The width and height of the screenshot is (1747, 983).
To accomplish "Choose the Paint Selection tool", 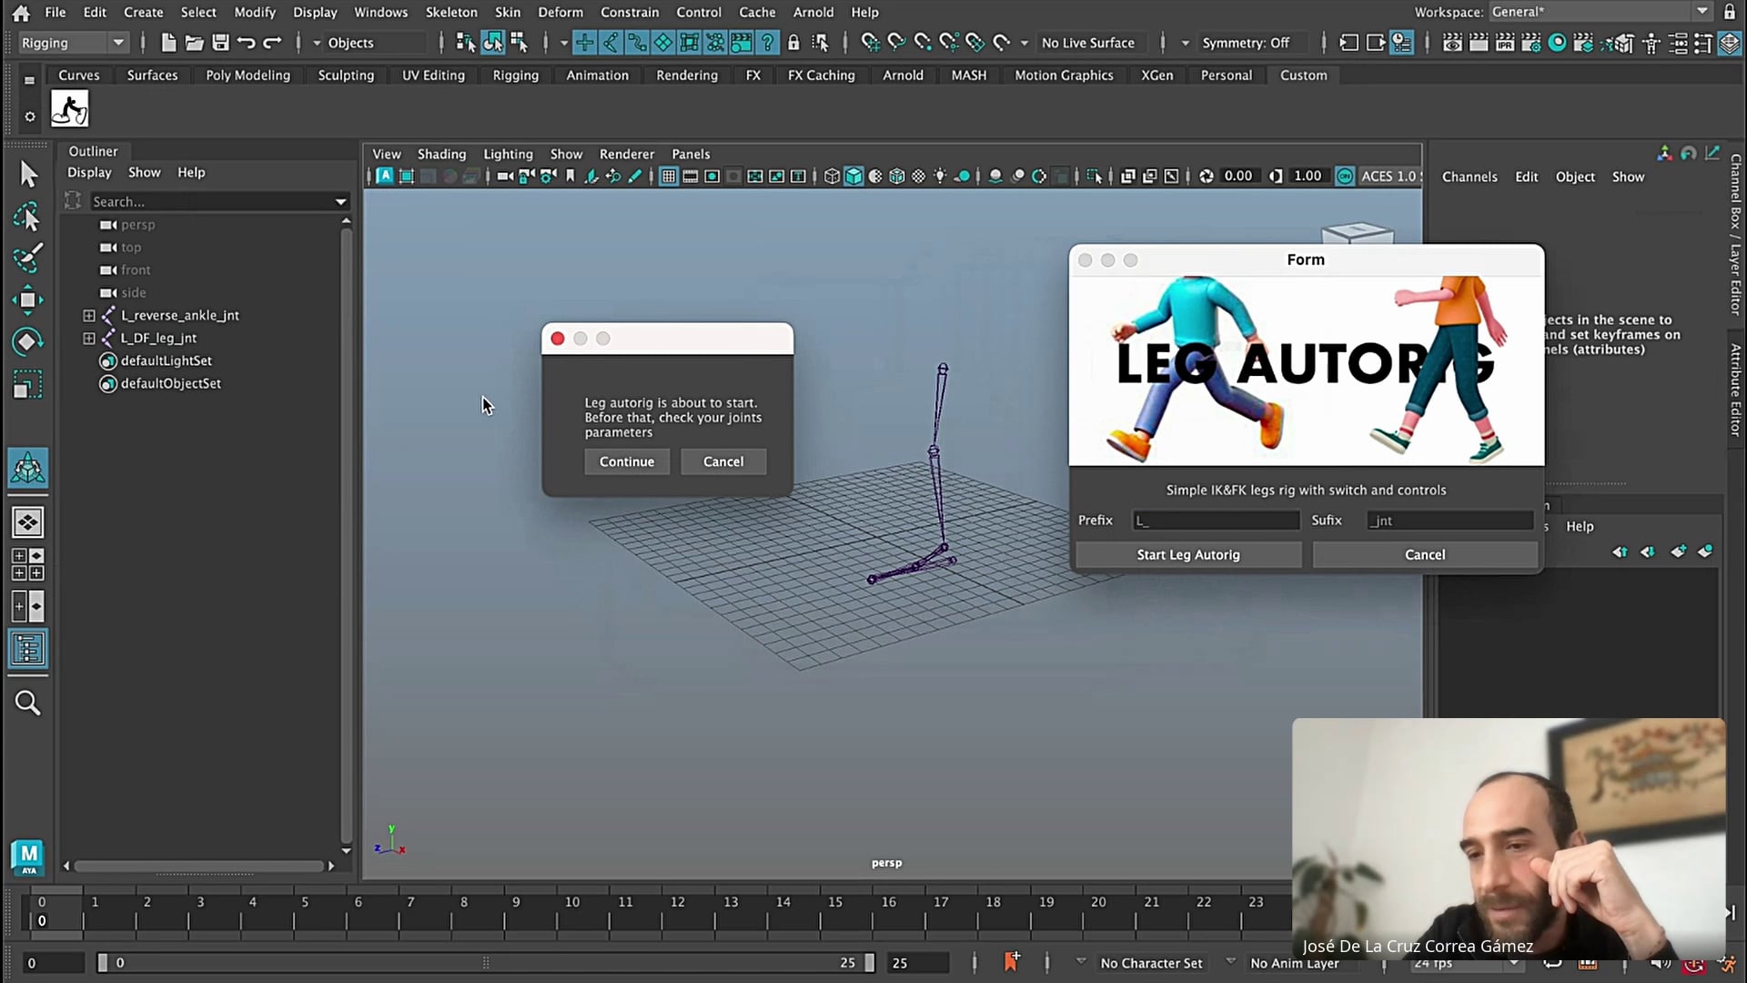I will click(27, 258).
